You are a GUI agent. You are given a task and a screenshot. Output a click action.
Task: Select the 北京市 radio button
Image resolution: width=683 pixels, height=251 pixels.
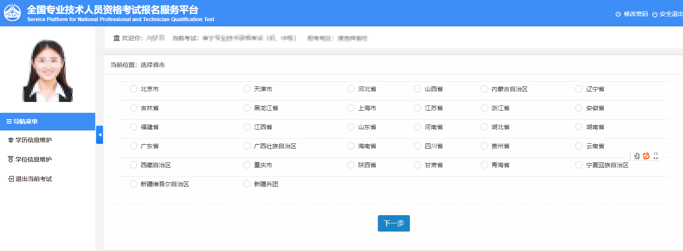(x=133, y=89)
